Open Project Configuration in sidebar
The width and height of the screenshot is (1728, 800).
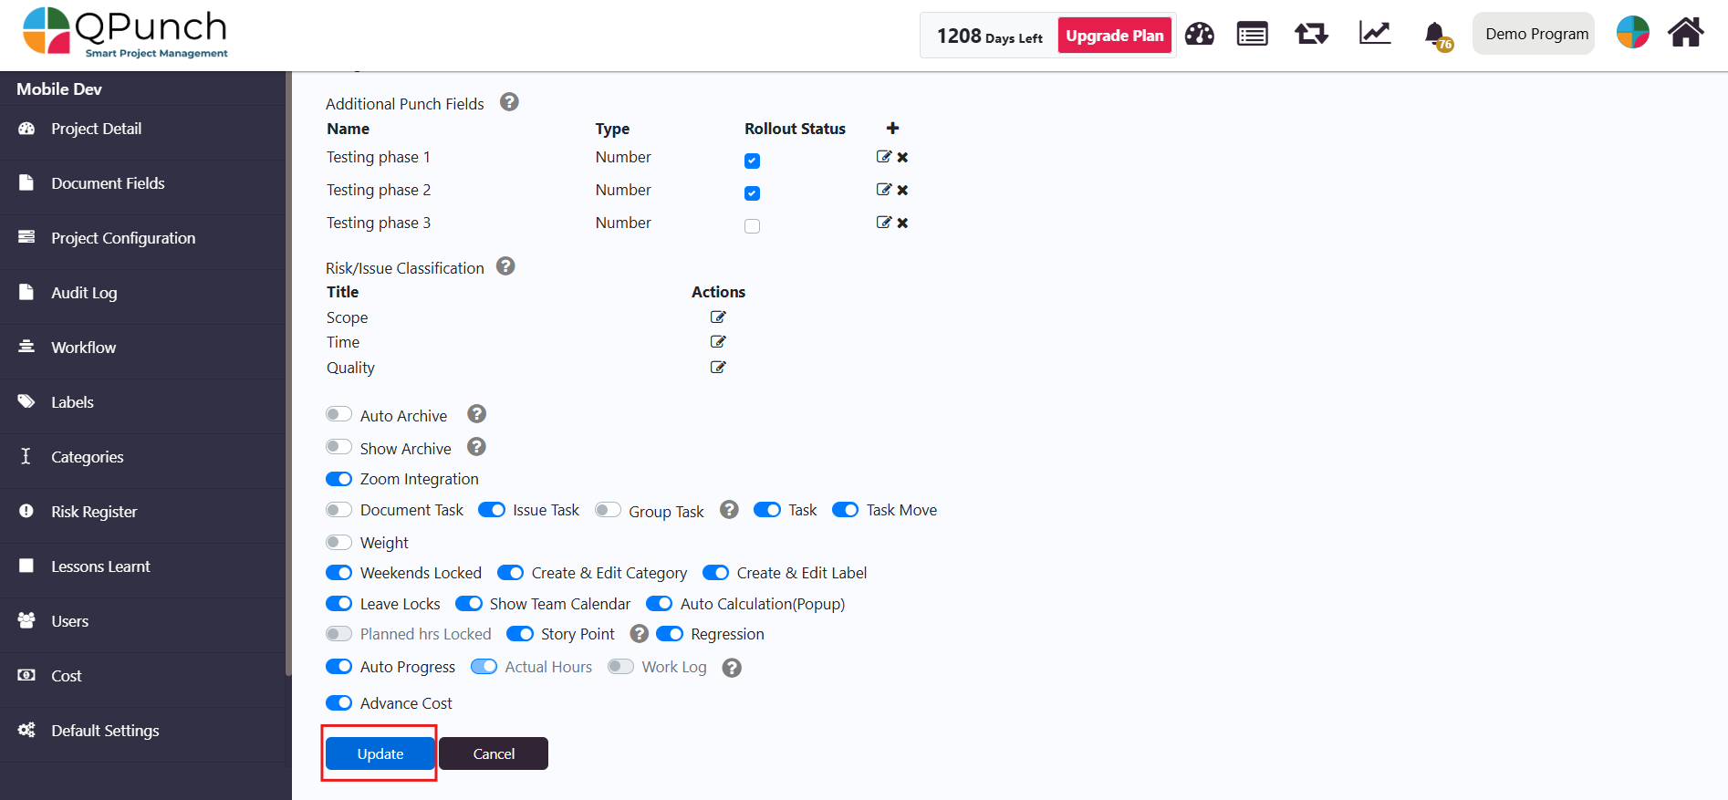[143, 238]
